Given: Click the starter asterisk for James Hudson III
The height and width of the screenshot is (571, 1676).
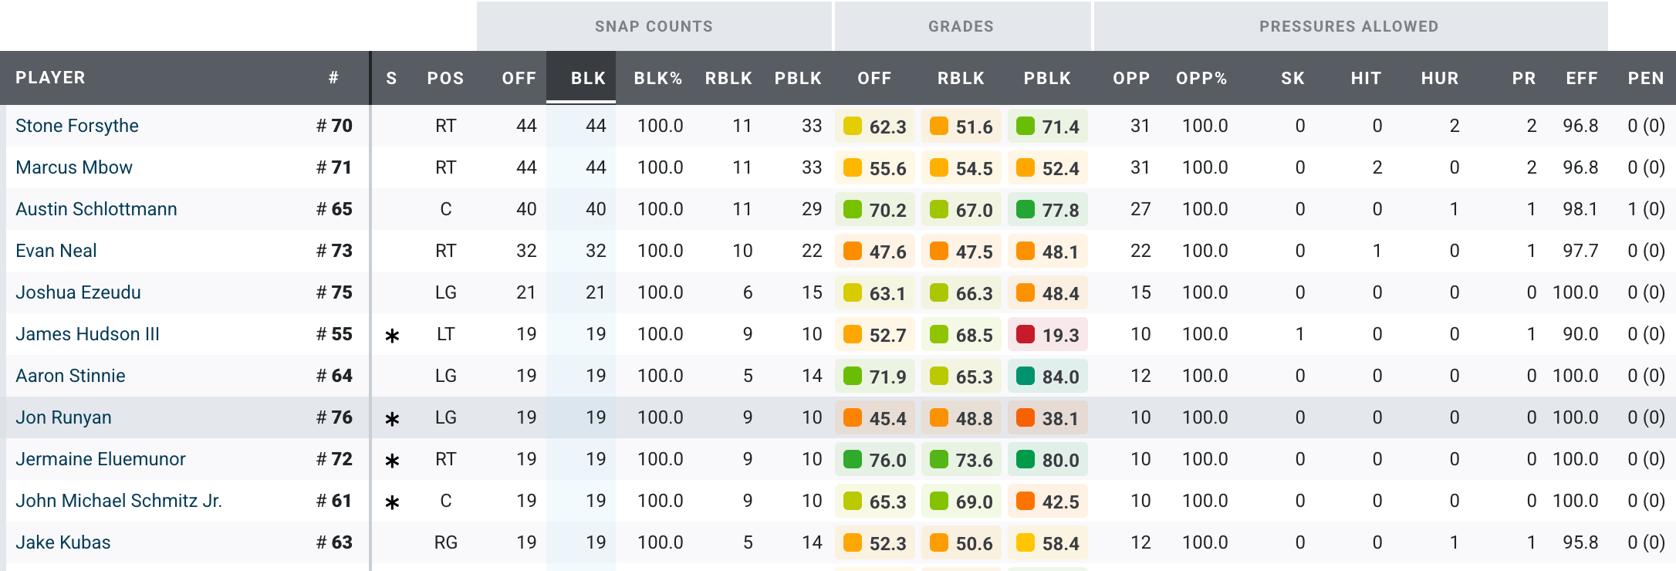Looking at the screenshot, I should click(x=392, y=336).
